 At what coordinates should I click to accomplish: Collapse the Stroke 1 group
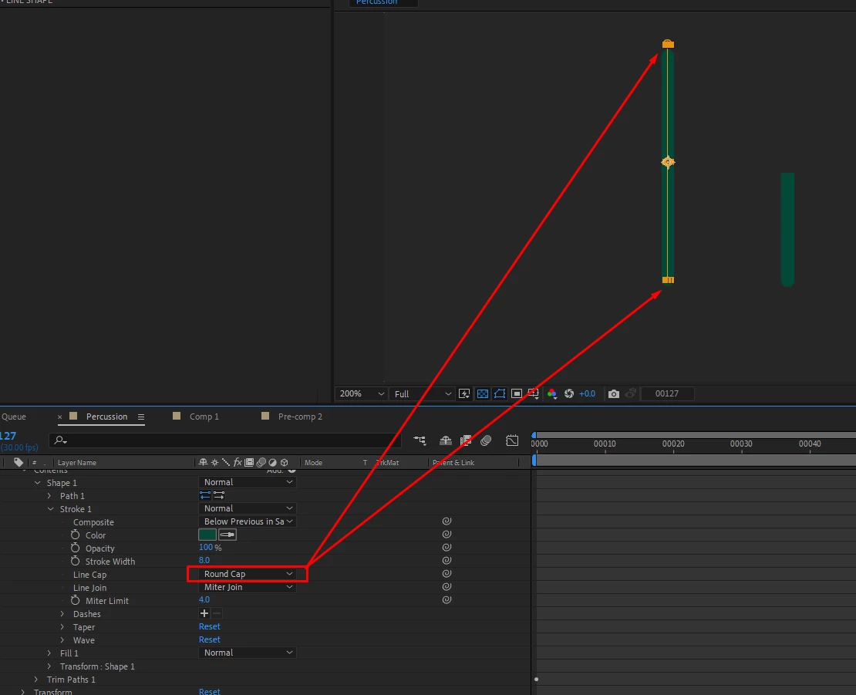(51, 509)
